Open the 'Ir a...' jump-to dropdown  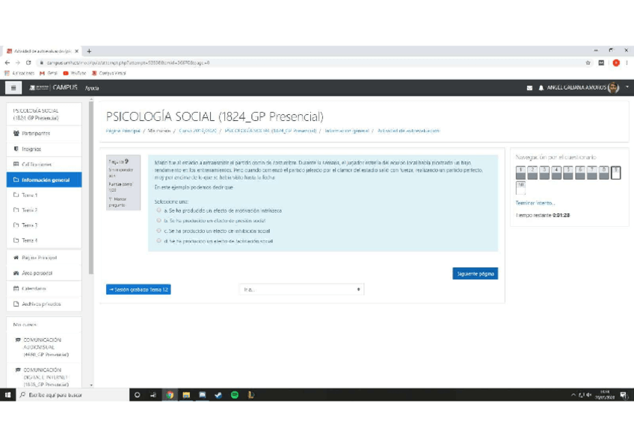pos(301,290)
